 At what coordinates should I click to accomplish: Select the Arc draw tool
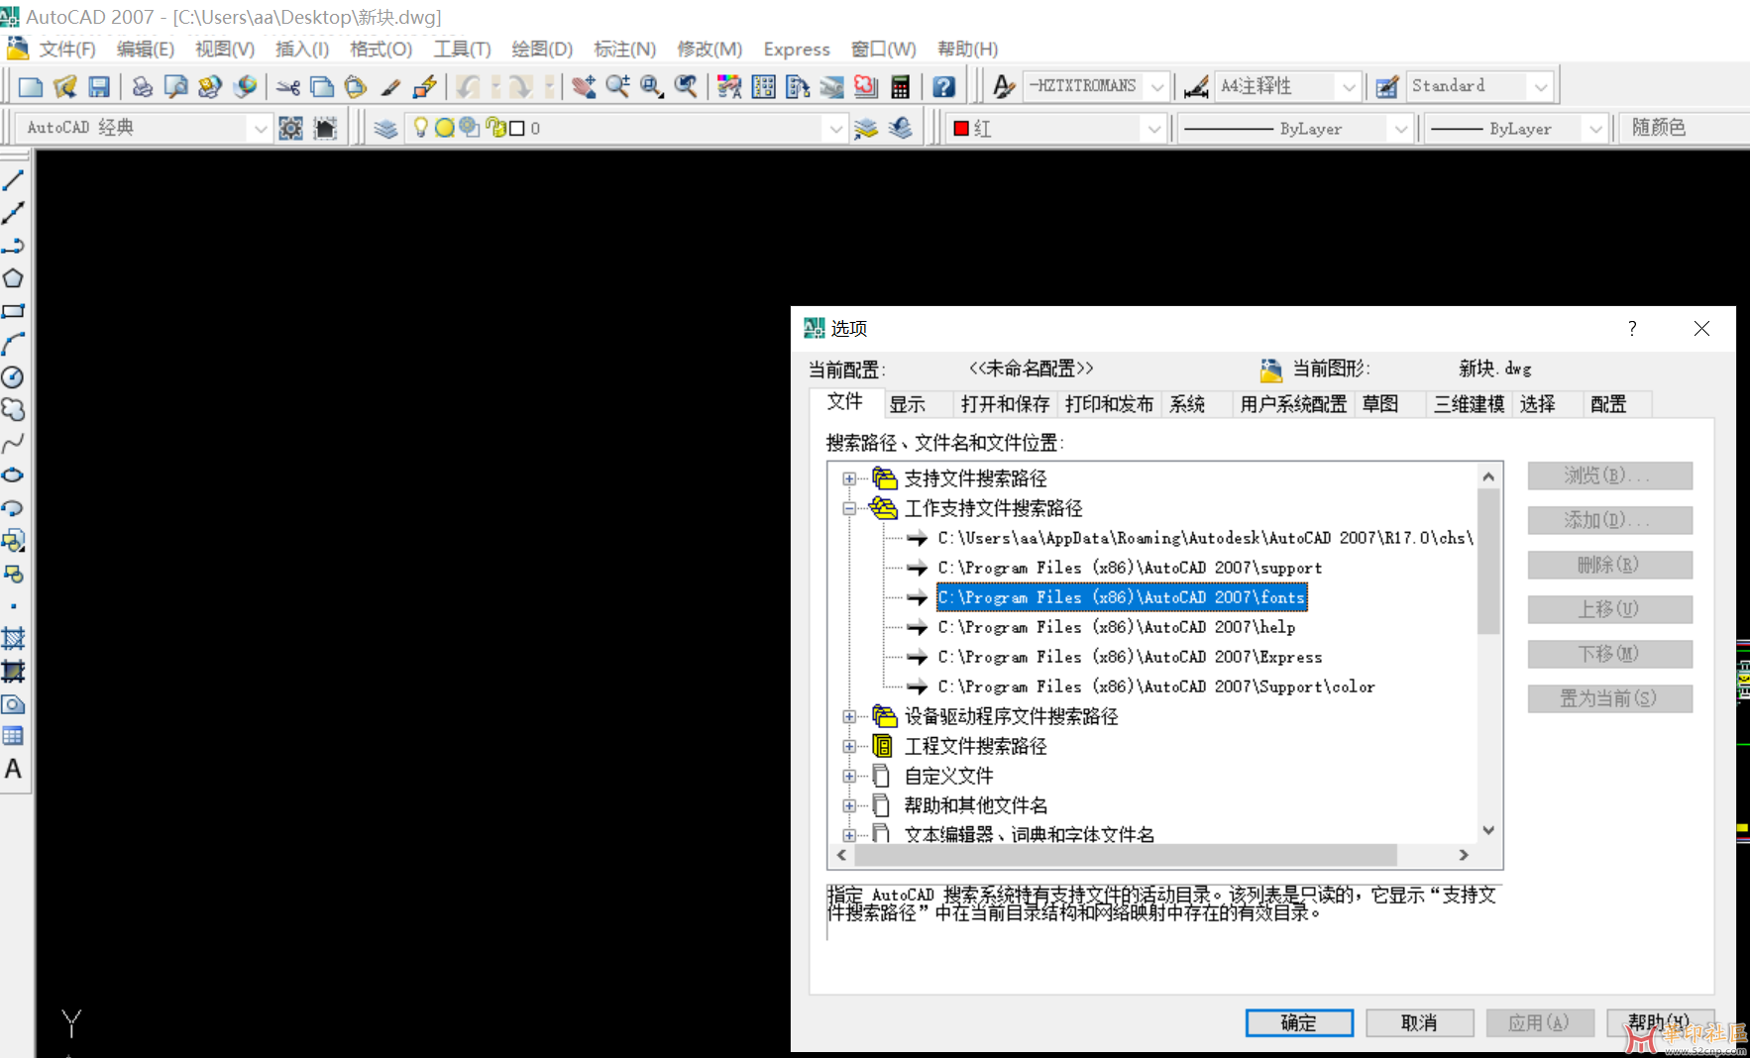point(13,344)
